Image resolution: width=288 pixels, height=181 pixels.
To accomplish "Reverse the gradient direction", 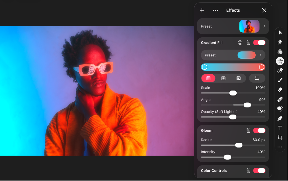I will (x=257, y=78).
